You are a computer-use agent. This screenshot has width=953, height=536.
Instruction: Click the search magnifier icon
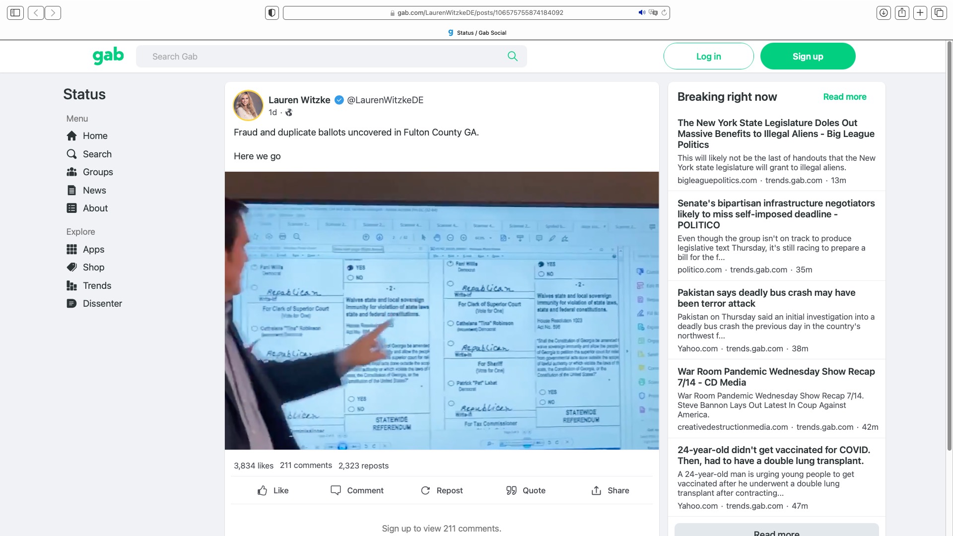coord(512,56)
